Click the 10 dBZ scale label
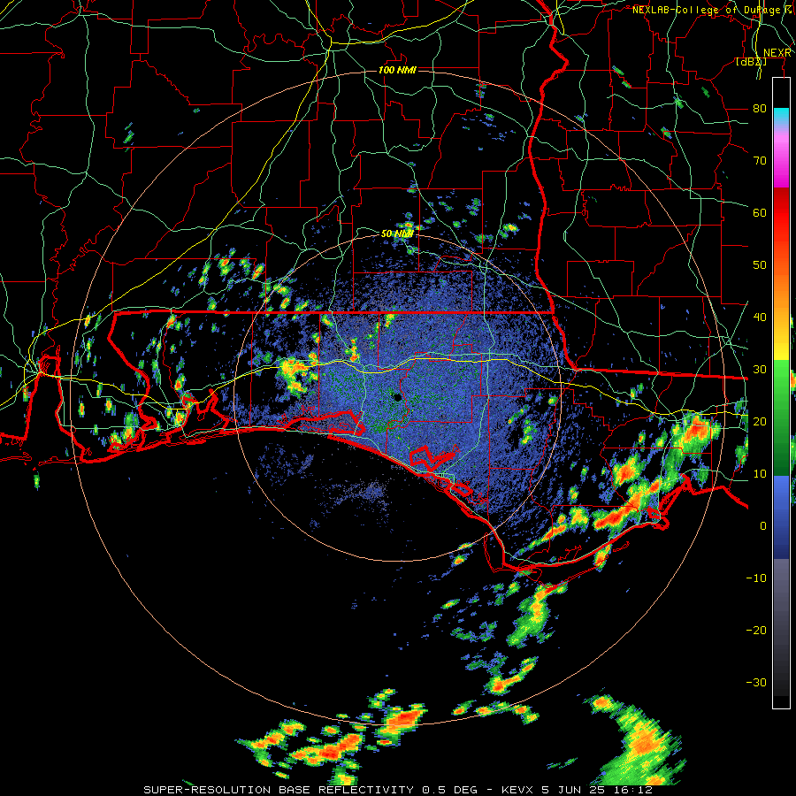The height and width of the screenshot is (796, 796). [x=760, y=474]
